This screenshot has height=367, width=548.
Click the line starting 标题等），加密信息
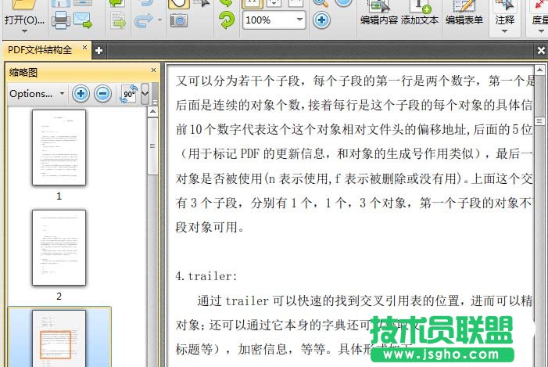[294, 349]
